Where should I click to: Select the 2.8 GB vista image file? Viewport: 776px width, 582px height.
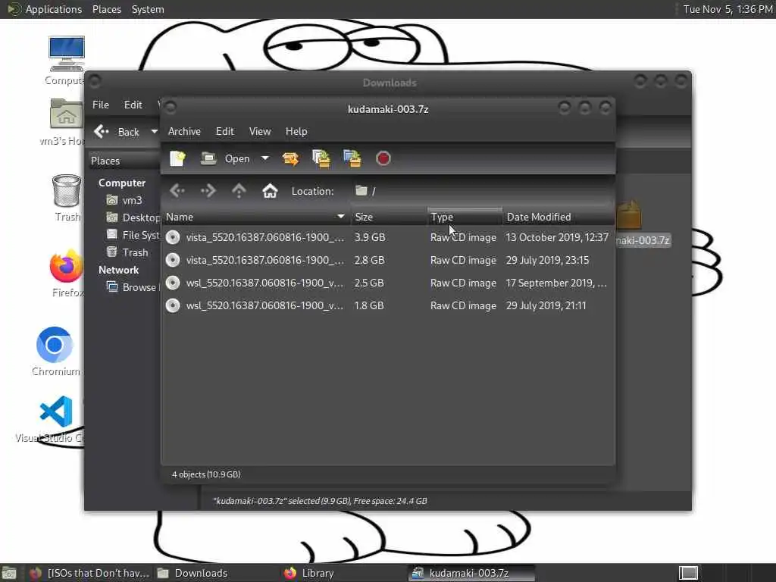pos(388,261)
